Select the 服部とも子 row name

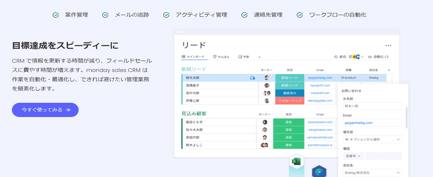coord(194,122)
